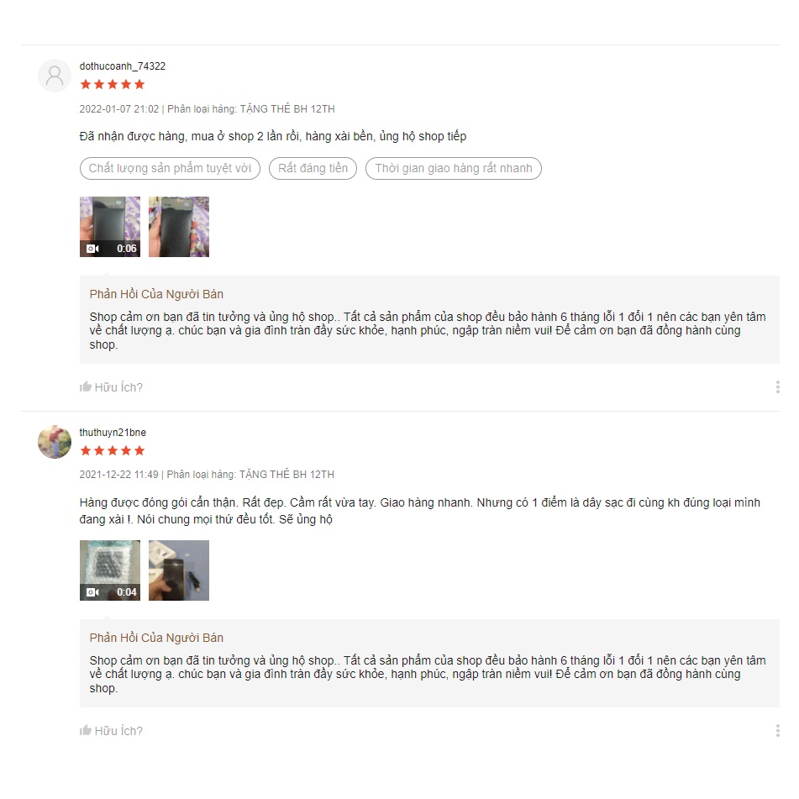The image size is (799, 799).
Task: Play the 0:04 review video
Action: click(110, 570)
